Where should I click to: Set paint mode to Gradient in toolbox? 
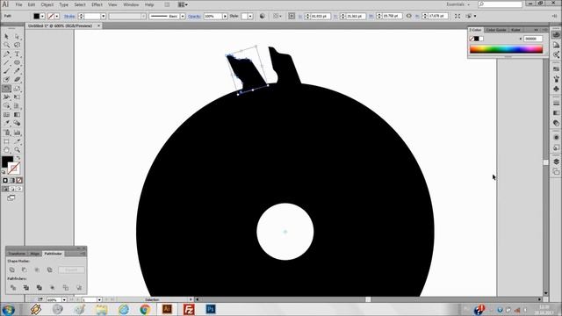[x=12, y=181]
